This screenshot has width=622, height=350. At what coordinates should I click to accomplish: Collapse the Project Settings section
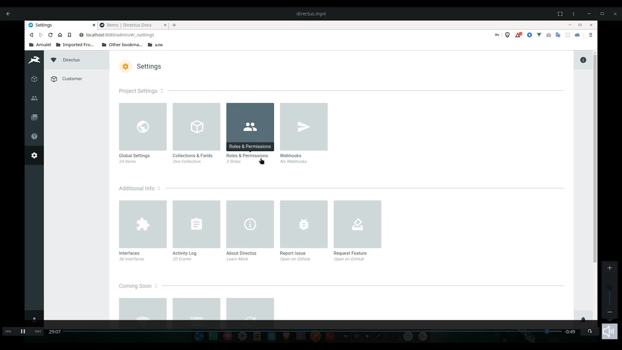[162, 91]
